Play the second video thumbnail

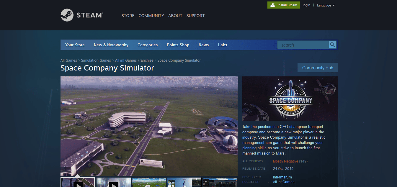point(114,182)
